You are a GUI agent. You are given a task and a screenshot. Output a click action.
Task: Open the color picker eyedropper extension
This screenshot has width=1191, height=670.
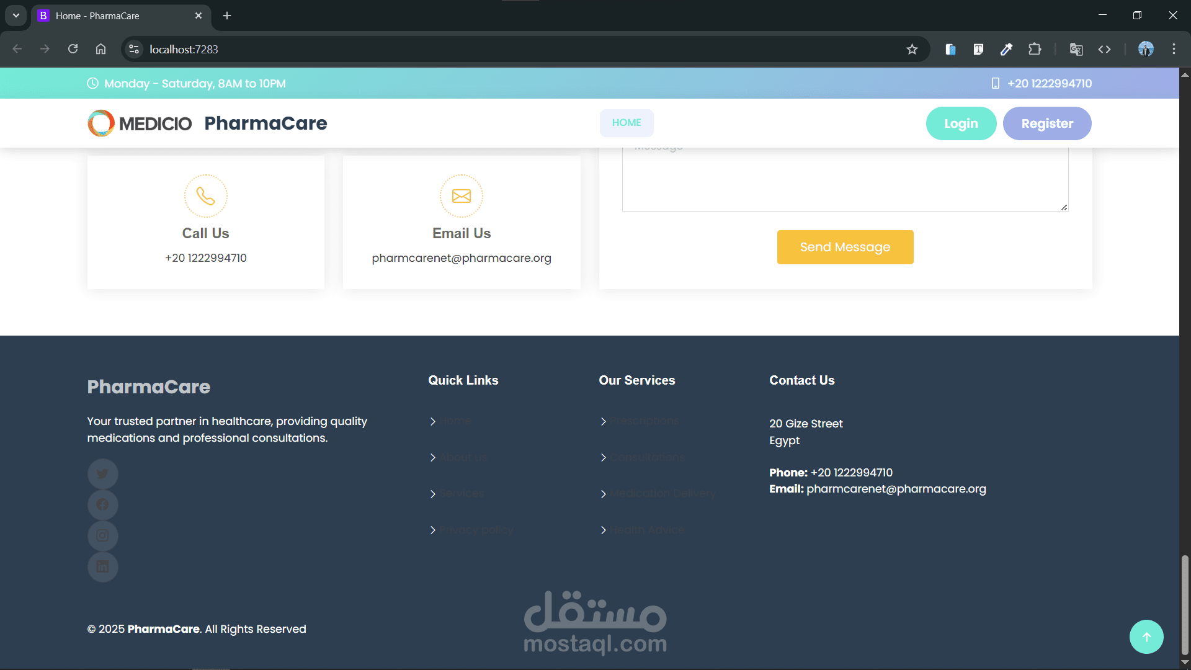(1007, 49)
